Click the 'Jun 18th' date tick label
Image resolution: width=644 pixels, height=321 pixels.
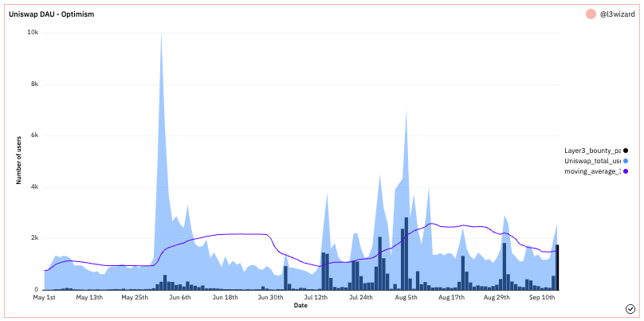tap(226, 297)
